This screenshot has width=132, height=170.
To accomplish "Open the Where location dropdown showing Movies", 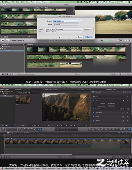I will click(x=66, y=25).
